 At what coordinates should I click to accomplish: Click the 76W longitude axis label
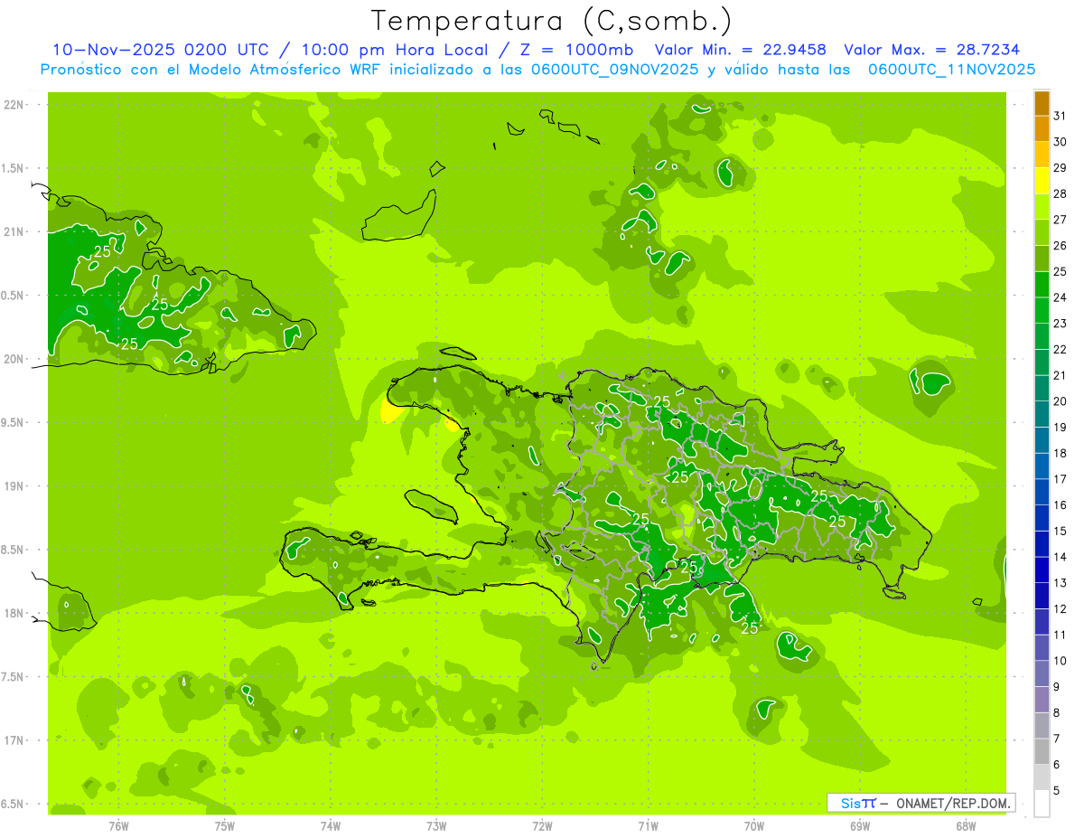(118, 825)
